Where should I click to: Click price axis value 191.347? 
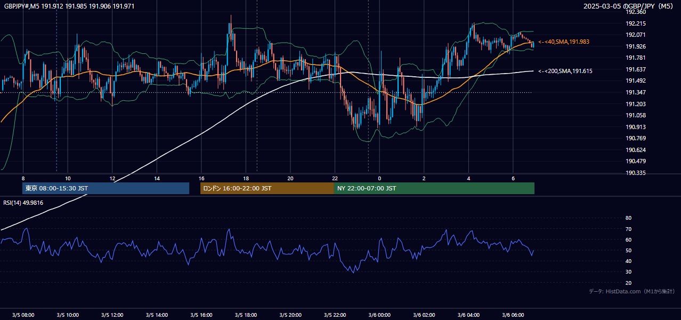coord(636,92)
